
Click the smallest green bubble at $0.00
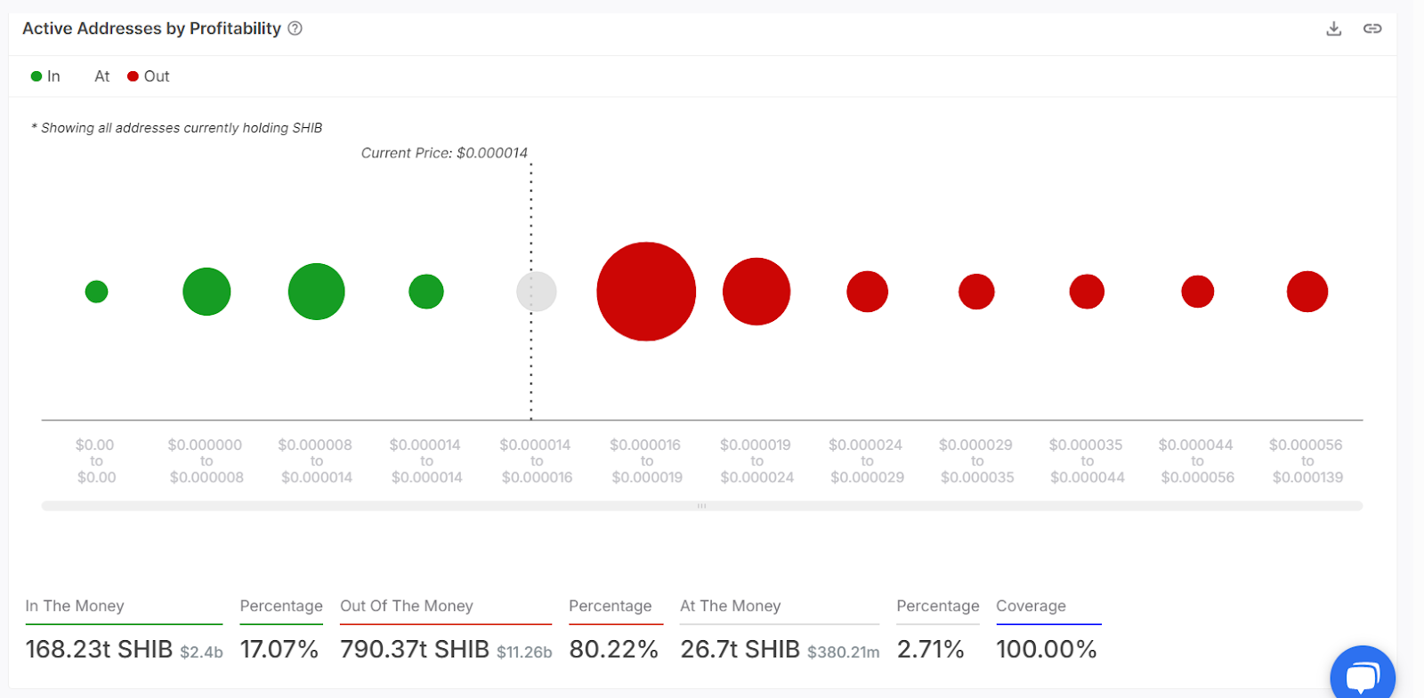[96, 292]
